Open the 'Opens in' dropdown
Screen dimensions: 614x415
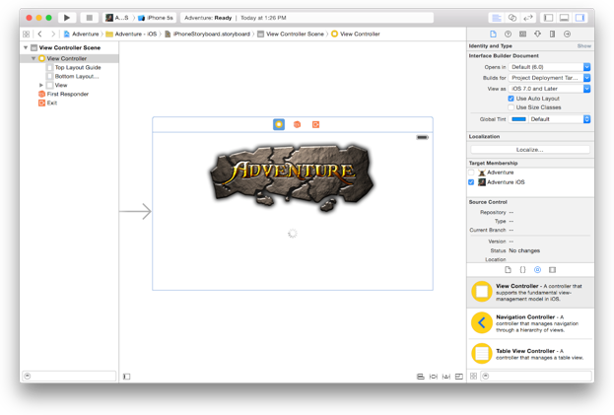[x=549, y=67]
